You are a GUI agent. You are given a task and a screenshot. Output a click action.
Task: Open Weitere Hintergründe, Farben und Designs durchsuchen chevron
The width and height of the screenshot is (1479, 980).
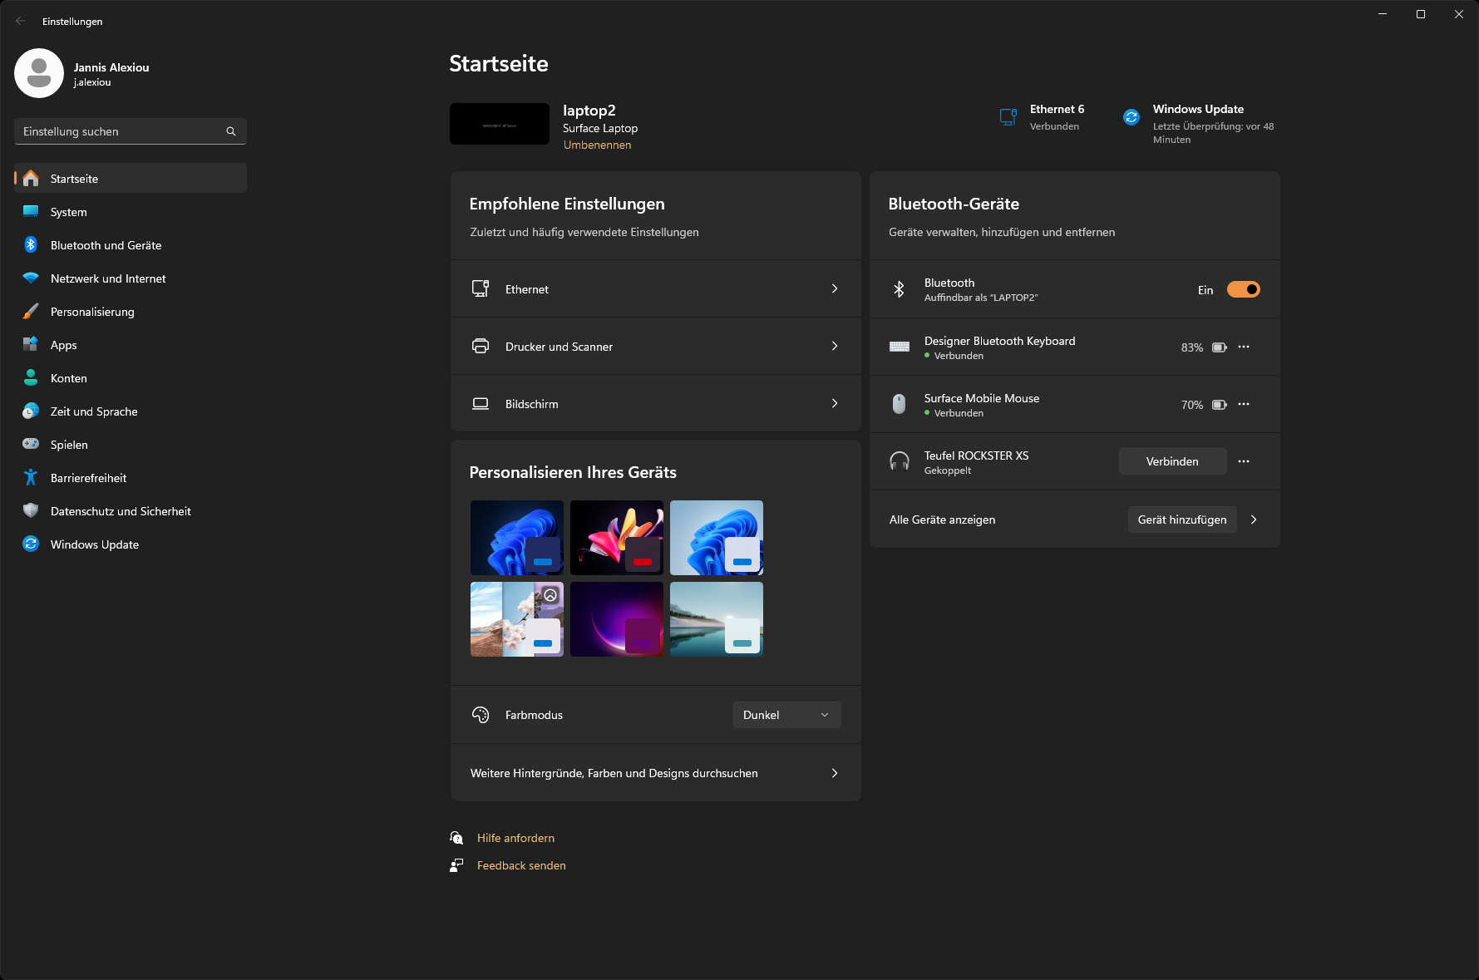click(x=835, y=773)
